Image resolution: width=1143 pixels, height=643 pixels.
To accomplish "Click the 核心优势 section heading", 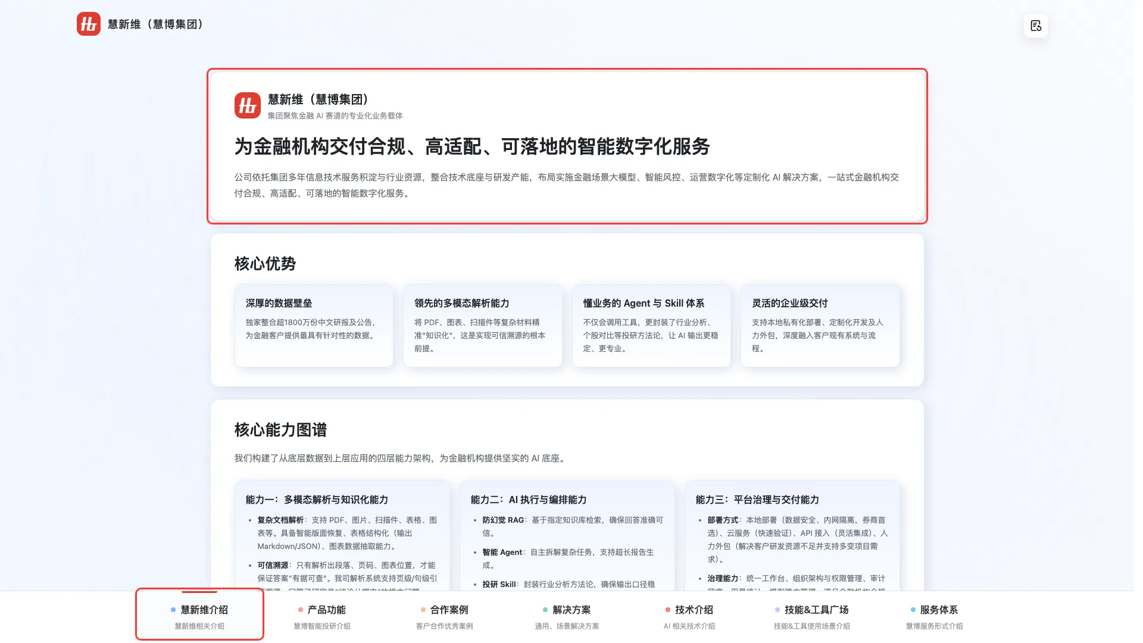I will [265, 264].
